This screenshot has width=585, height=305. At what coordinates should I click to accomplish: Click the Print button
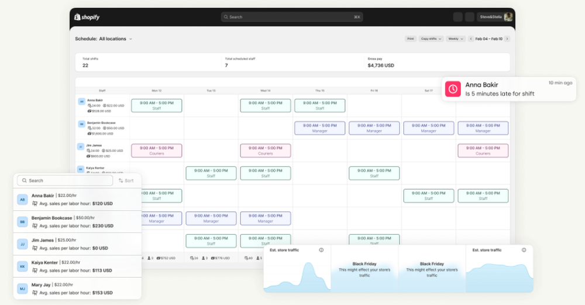[x=411, y=39]
